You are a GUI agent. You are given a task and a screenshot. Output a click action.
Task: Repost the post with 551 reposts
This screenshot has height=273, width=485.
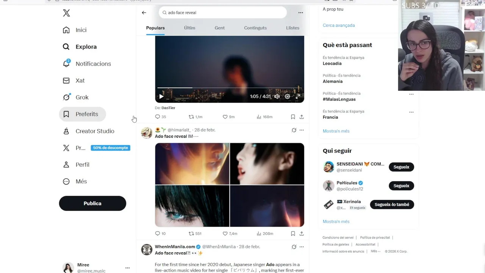195,234
